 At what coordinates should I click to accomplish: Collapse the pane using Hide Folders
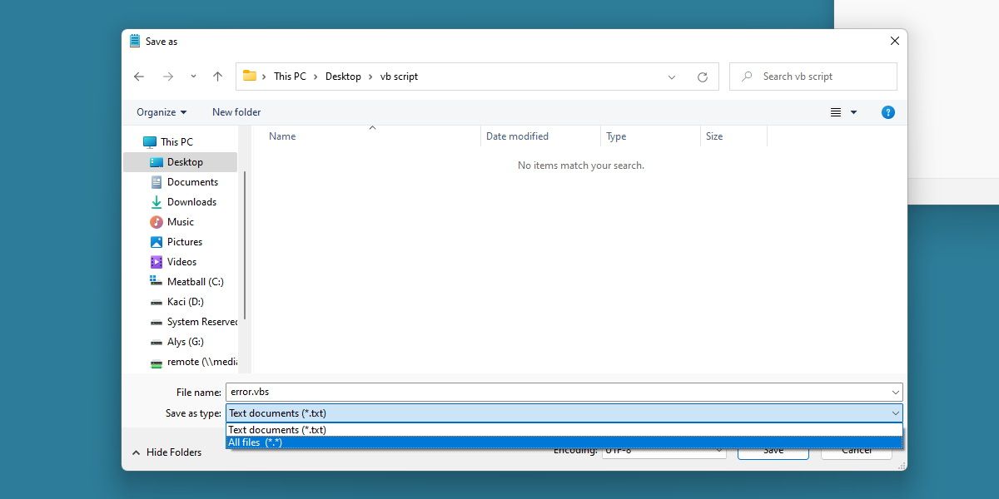coord(166,452)
